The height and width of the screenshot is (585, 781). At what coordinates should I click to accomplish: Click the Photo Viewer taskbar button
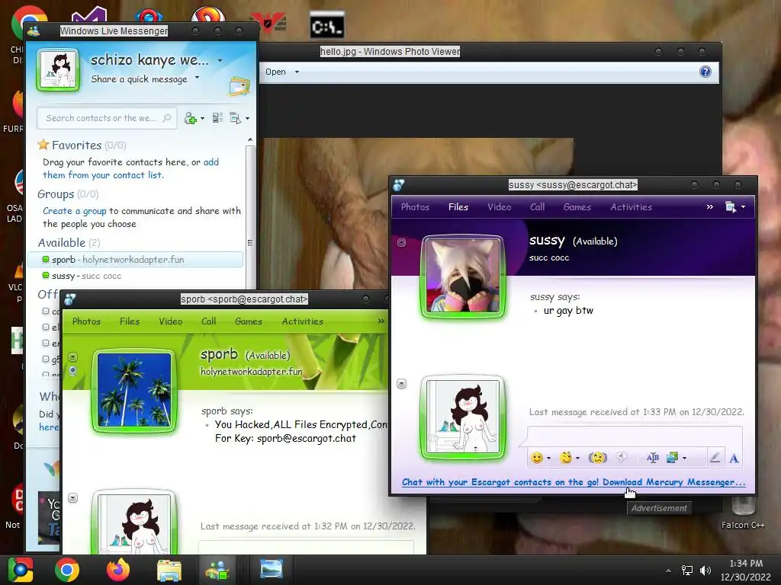[272, 570]
